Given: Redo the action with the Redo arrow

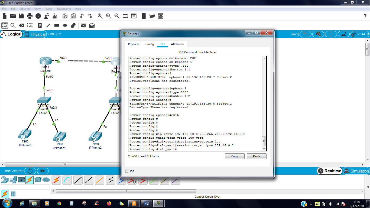Looking at the screenshot, I should (90, 16).
